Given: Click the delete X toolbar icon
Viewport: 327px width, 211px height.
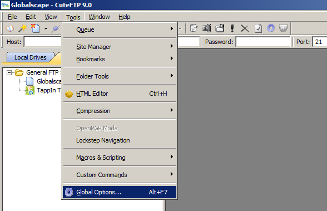Looking at the screenshot, I should 245,28.
